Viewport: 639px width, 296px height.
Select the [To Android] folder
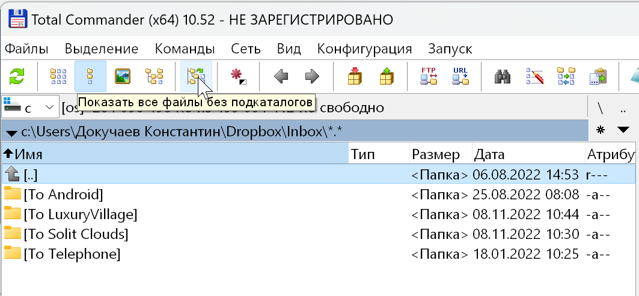coord(318,194)
